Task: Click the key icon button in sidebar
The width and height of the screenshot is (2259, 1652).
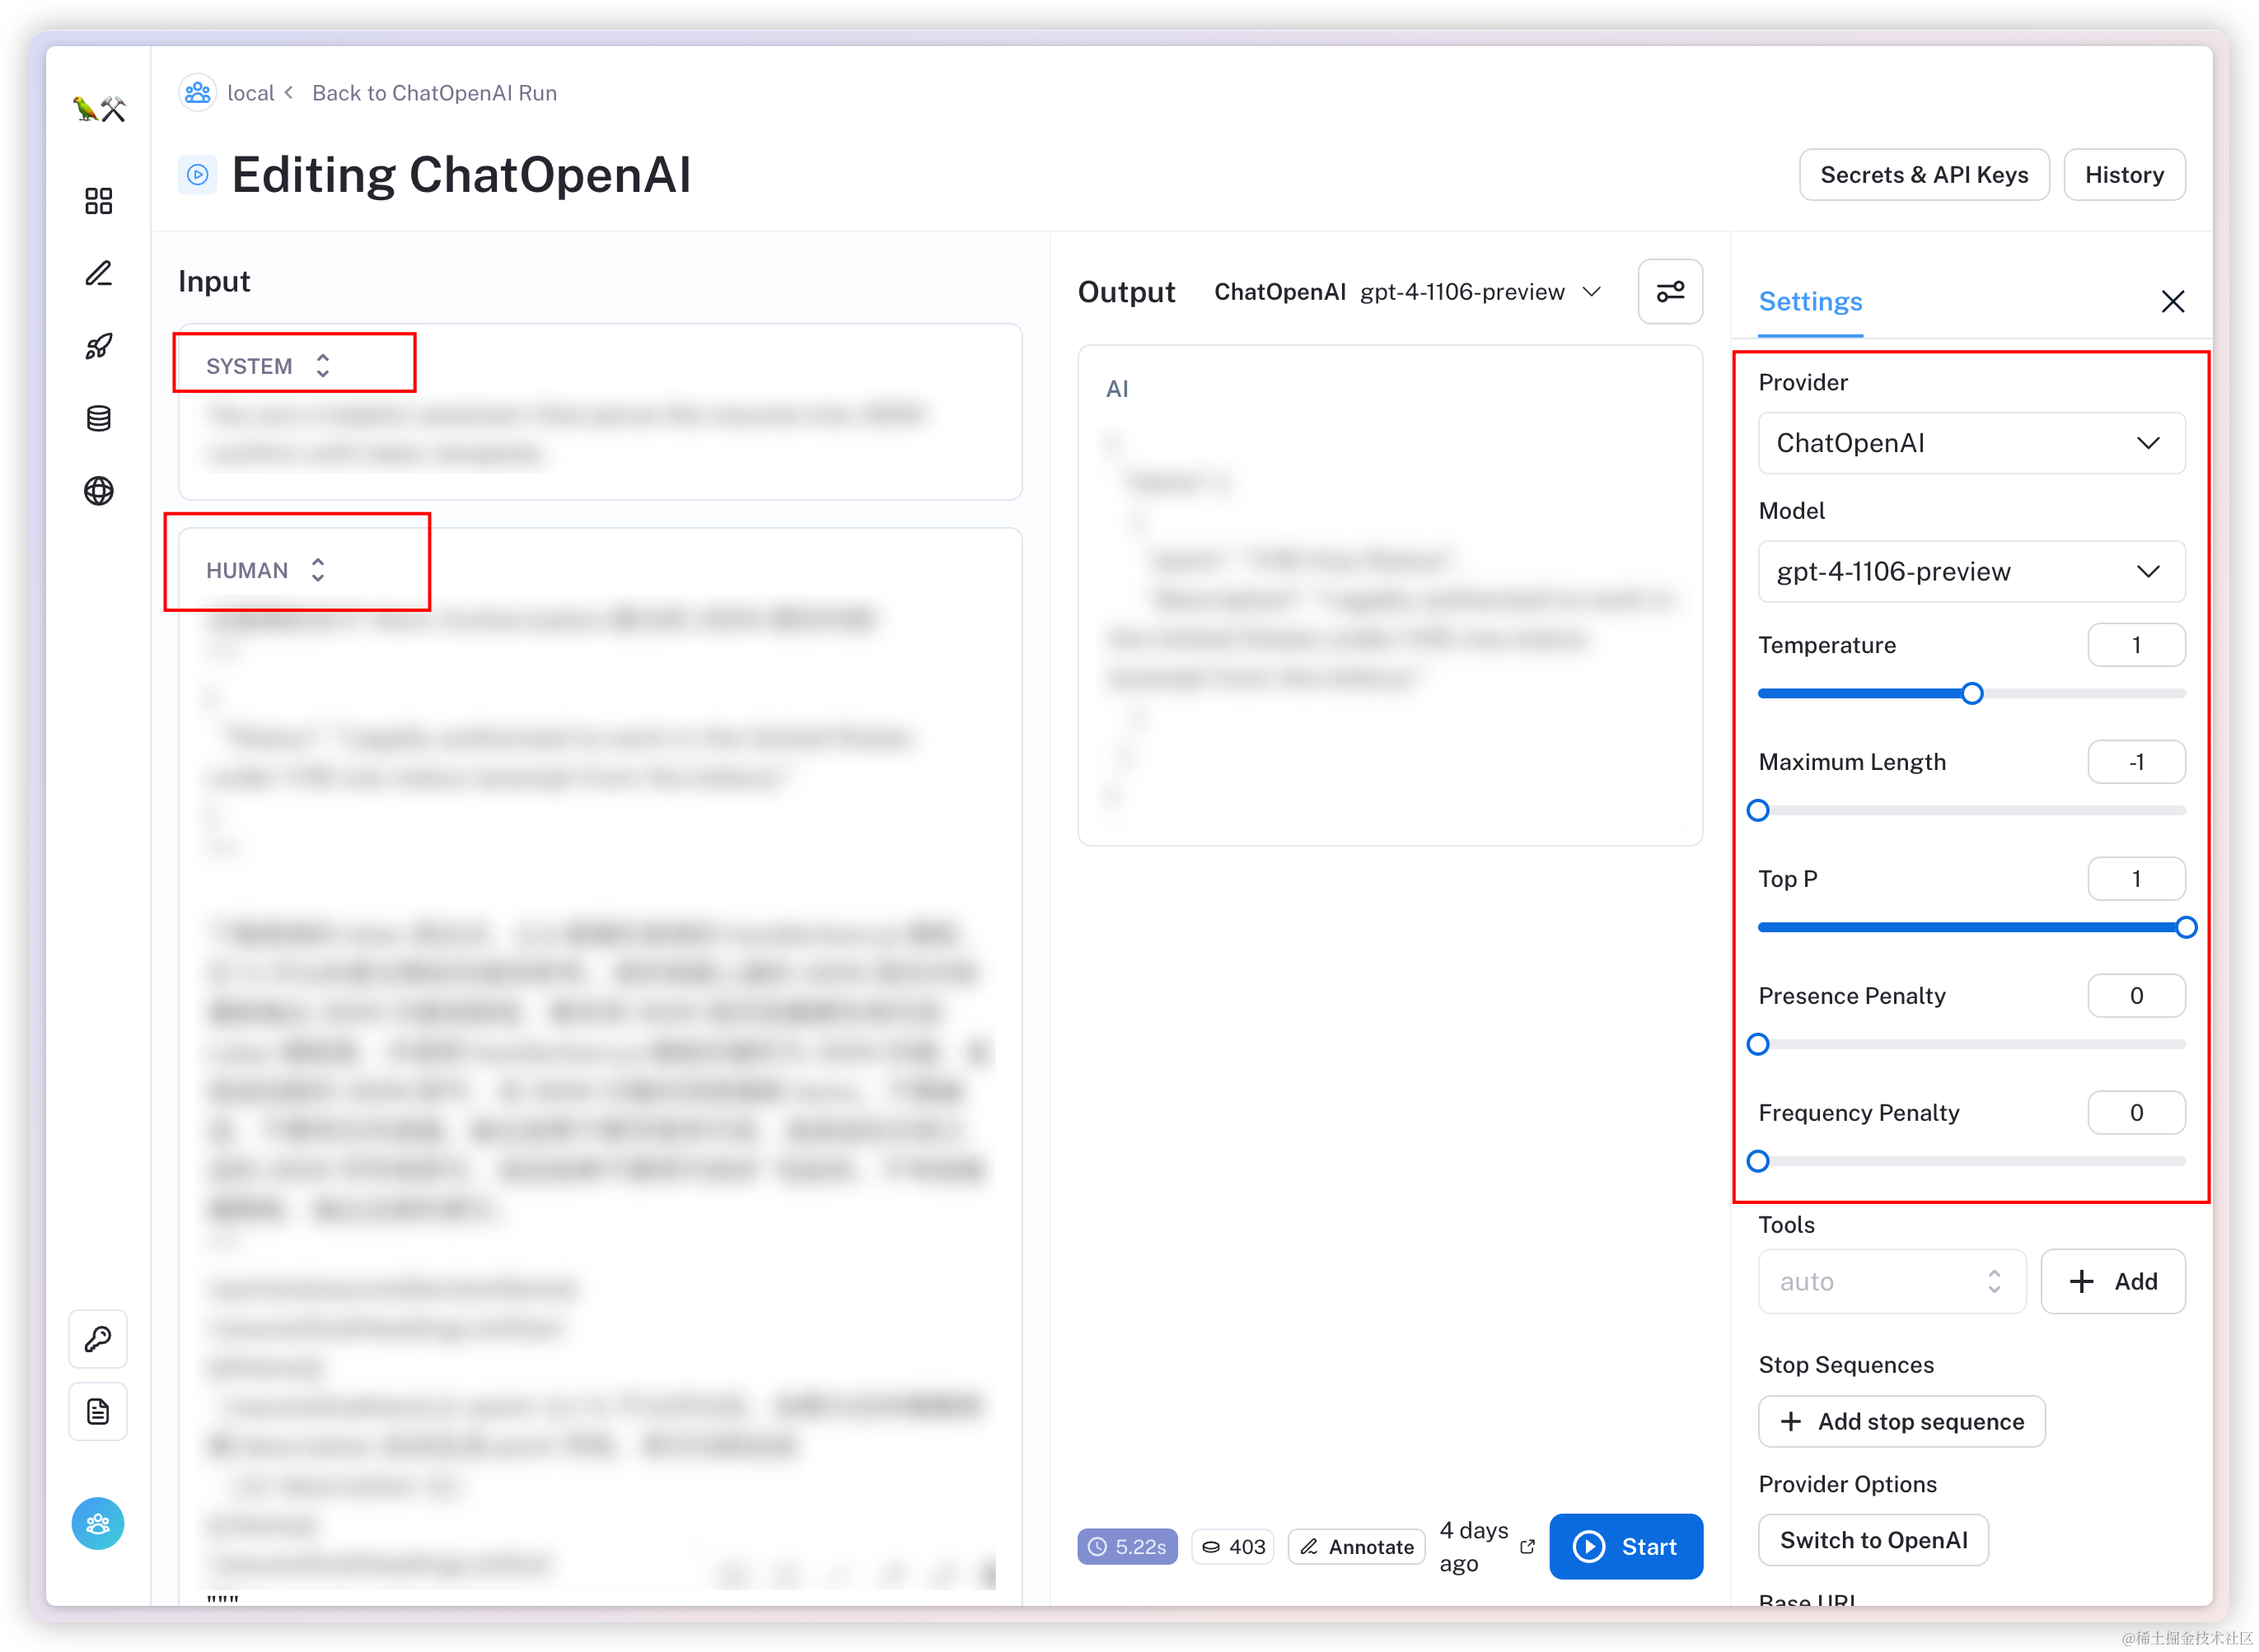Action: coord(98,1338)
